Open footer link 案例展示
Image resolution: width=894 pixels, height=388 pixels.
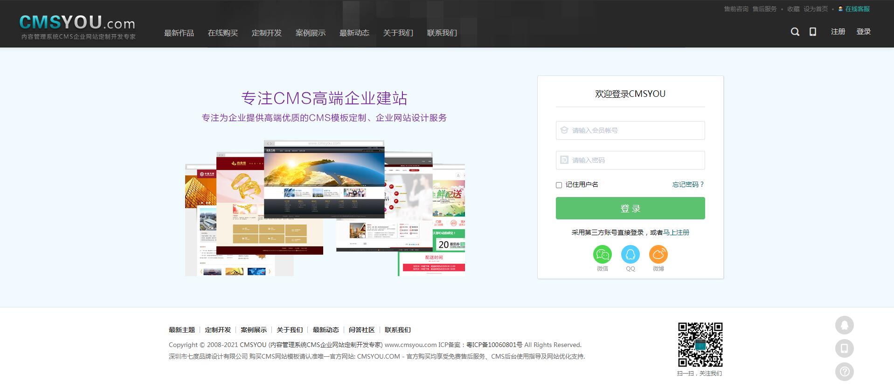[x=254, y=330]
